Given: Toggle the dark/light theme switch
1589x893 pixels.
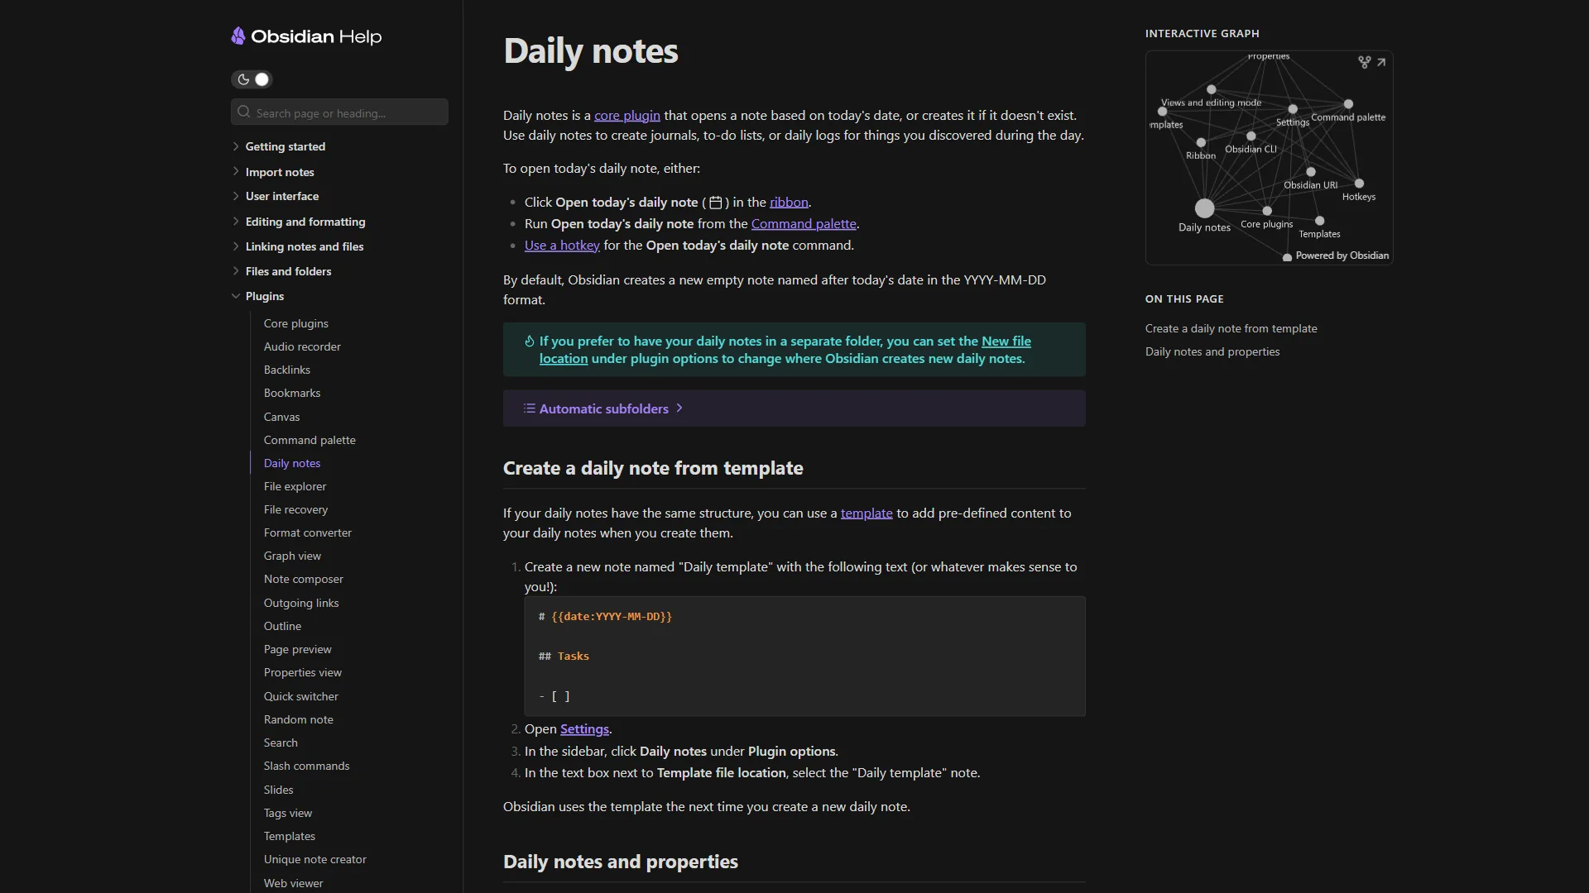Looking at the screenshot, I should point(252,79).
